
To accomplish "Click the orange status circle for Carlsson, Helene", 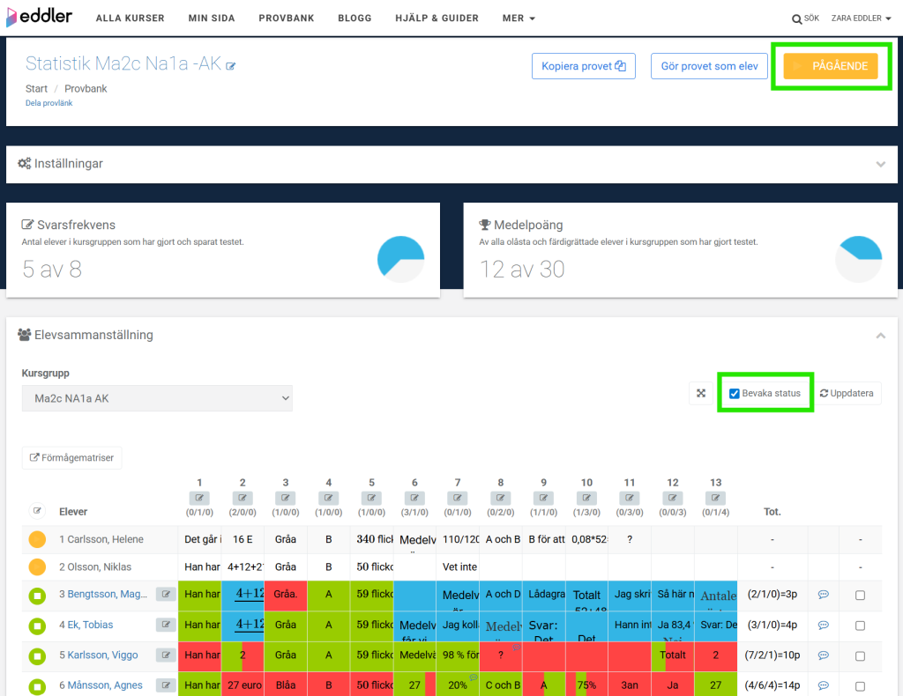I will pos(37,539).
